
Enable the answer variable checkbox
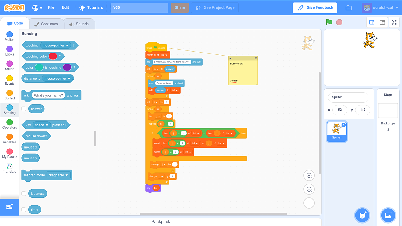coord(24,109)
